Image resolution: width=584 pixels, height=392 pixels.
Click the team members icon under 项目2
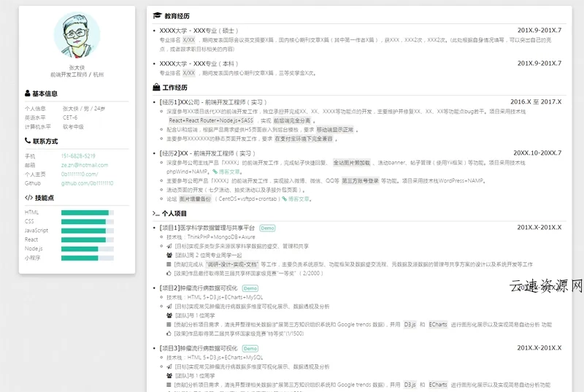[169, 315]
